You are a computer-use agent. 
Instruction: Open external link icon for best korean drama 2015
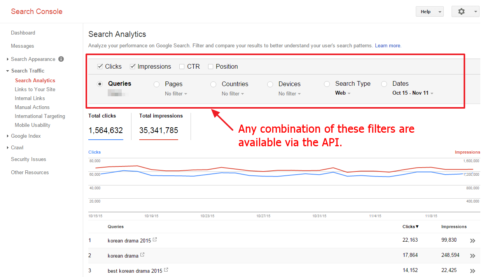tap(166, 270)
